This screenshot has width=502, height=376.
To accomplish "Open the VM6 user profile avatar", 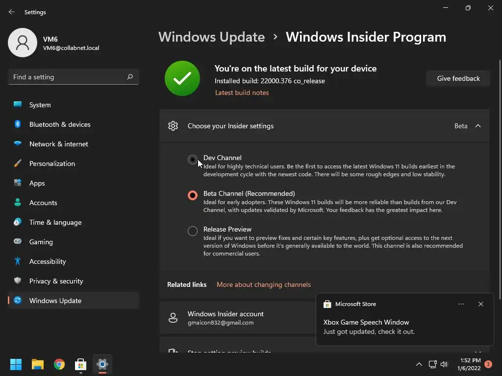I will [23, 43].
